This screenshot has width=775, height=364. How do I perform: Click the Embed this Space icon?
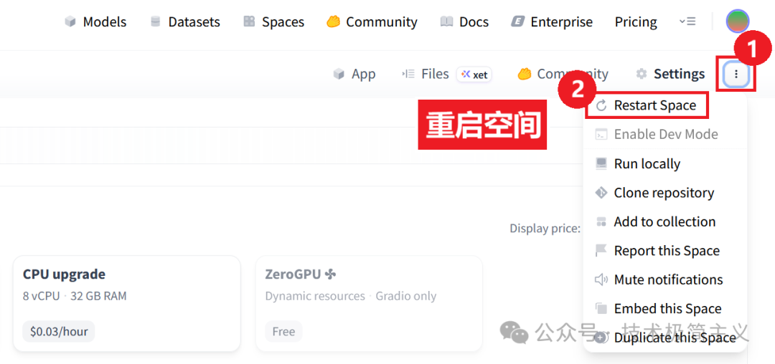[601, 309]
